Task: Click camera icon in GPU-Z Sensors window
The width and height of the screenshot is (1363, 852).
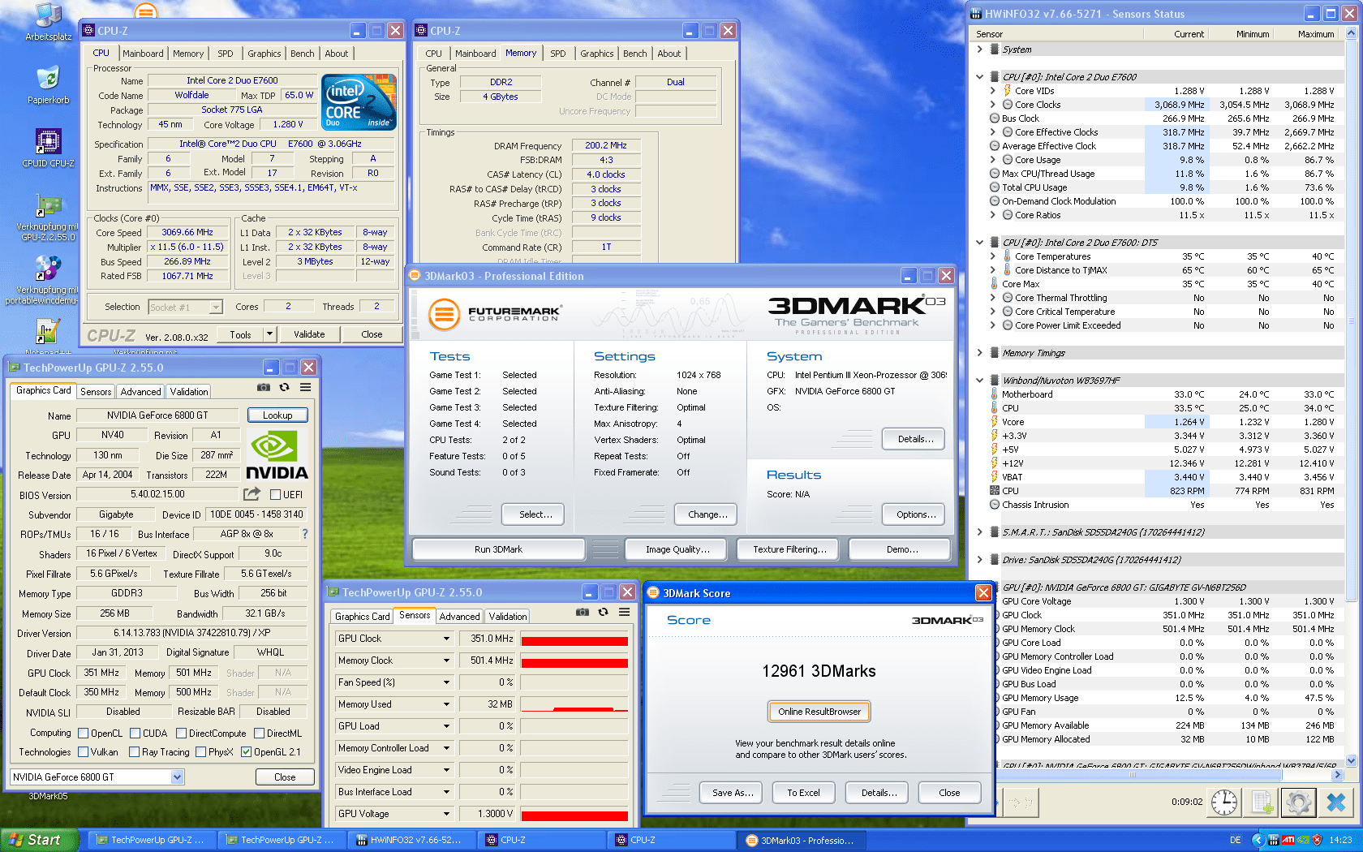Action: 583,613
